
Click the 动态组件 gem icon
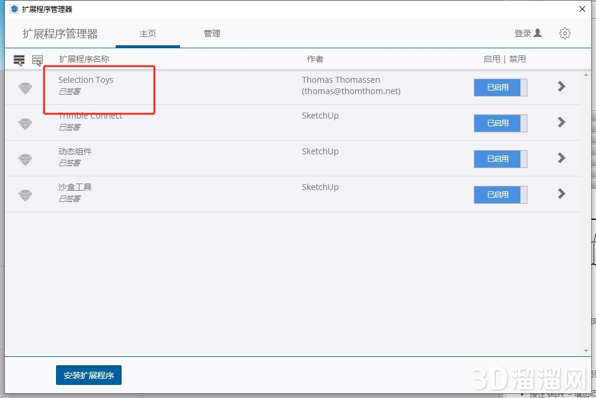coord(25,160)
